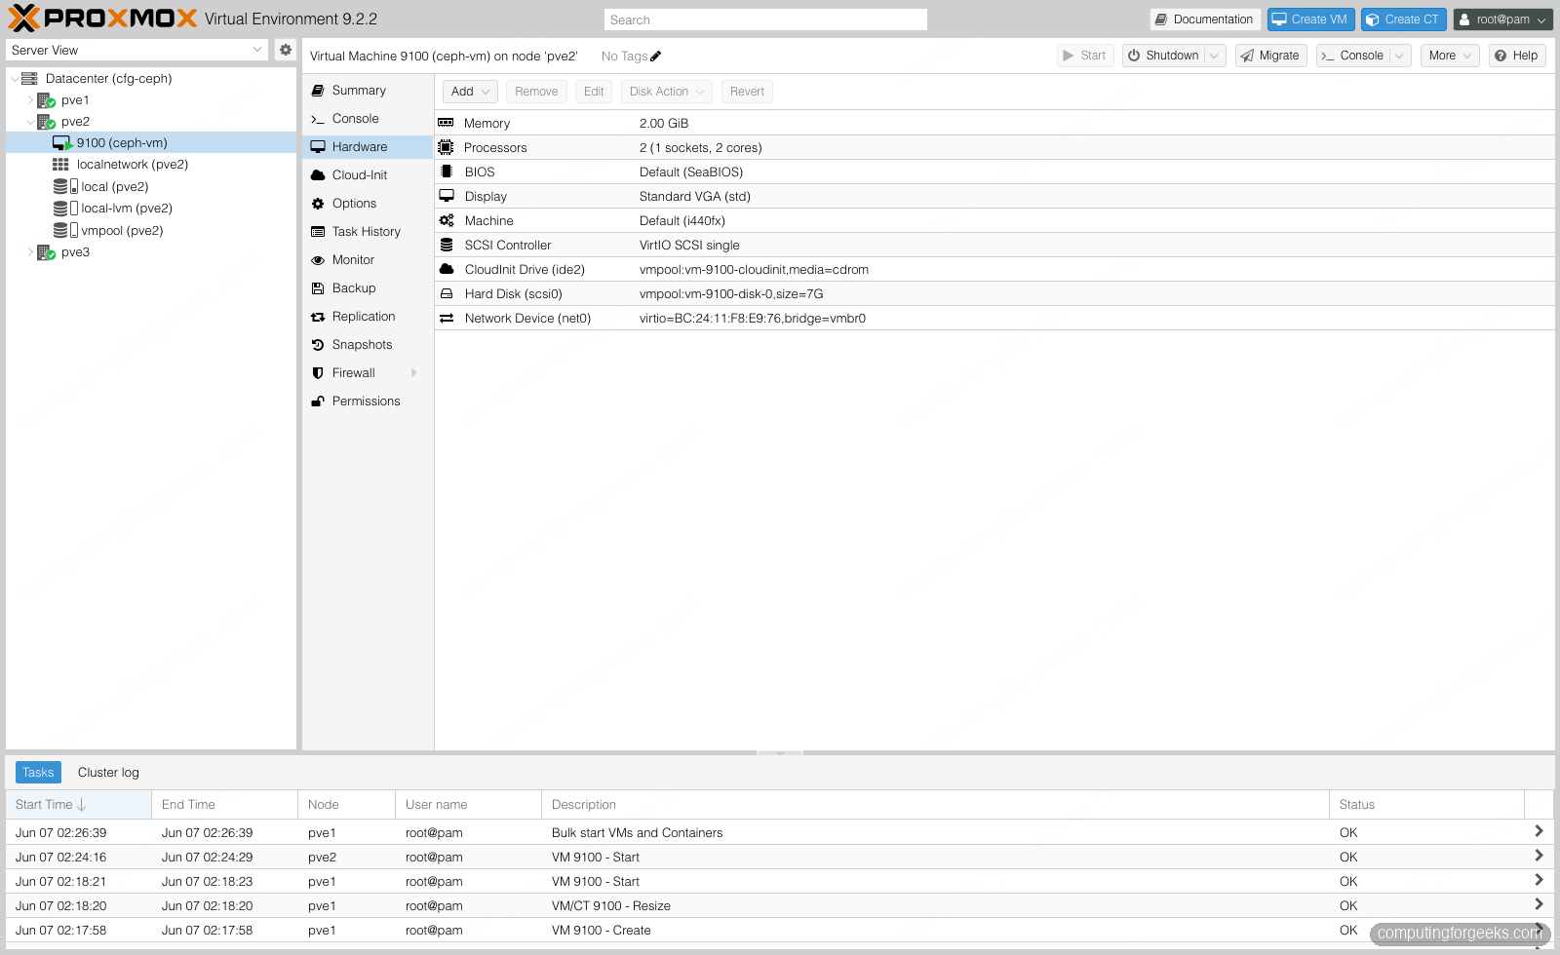The image size is (1560, 955).
Task: Expand the pve1 node
Action: (30, 100)
